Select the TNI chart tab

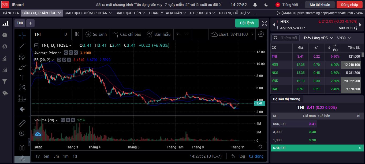tap(20, 23)
